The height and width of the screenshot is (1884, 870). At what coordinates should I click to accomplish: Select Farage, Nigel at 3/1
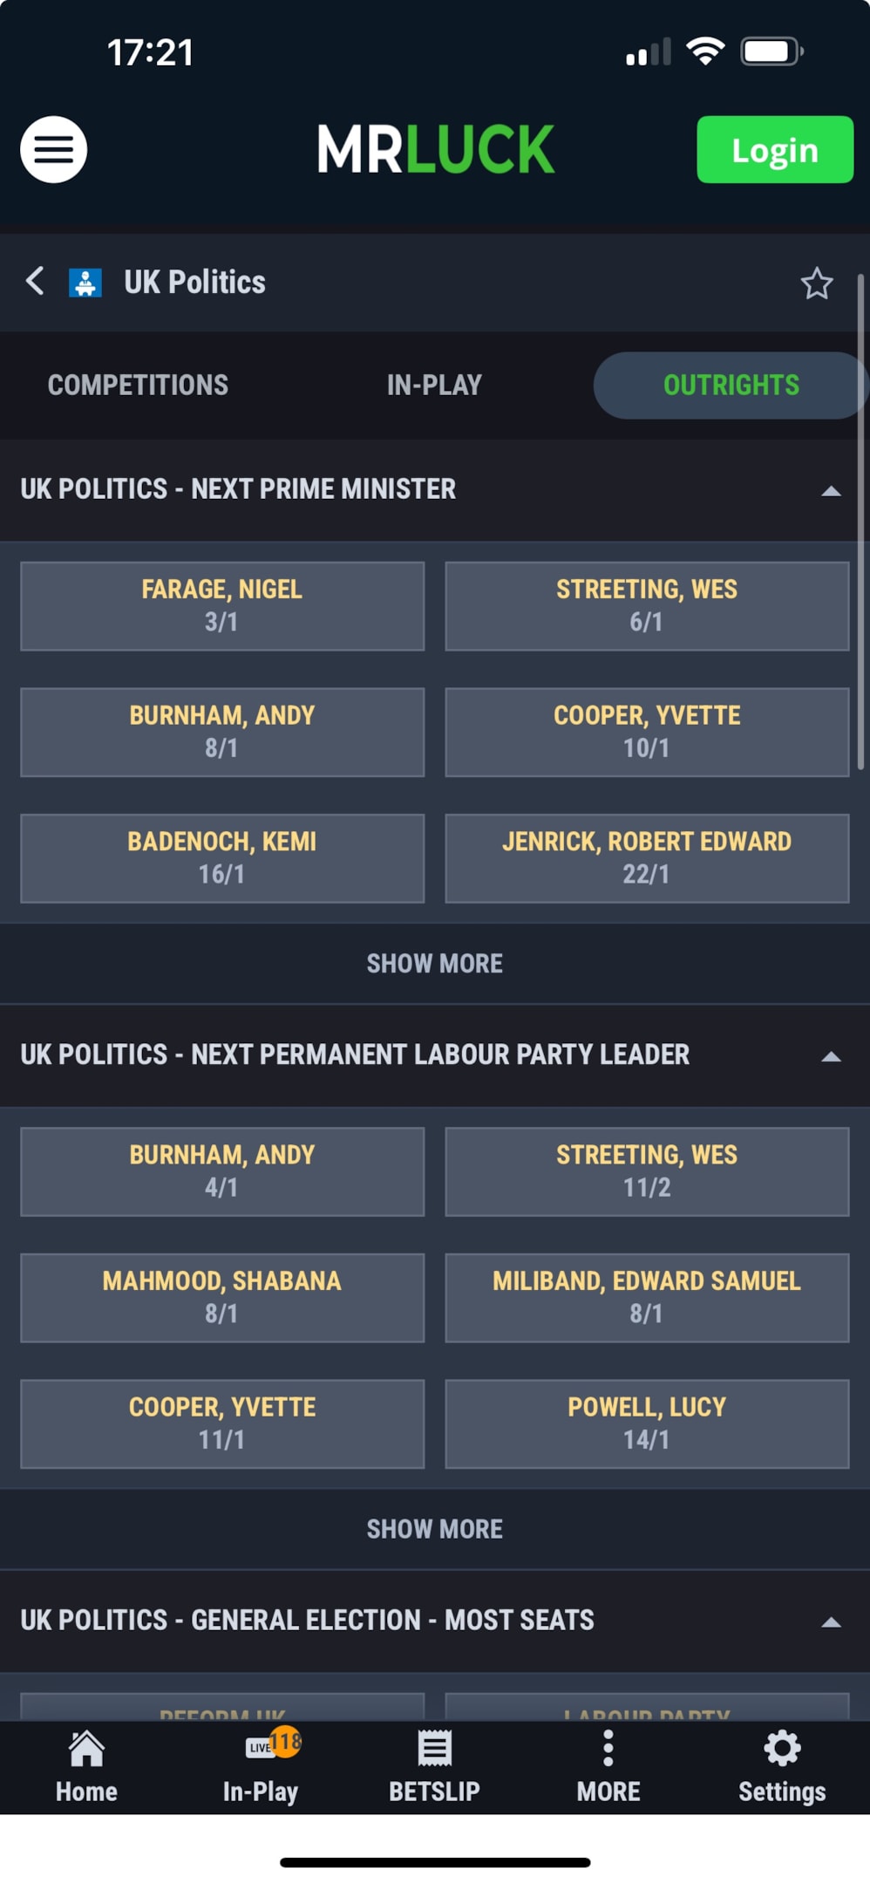[x=222, y=605]
